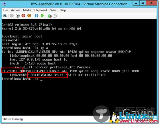Click the window title BYS-Apache02 on BJ-VHOST04
The image size is (159, 124).
point(79,4)
